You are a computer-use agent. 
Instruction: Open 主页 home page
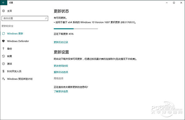(x=10, y=11)
